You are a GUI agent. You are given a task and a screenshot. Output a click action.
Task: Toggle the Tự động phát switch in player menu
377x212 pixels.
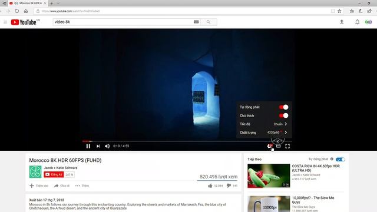click(283, 107)
